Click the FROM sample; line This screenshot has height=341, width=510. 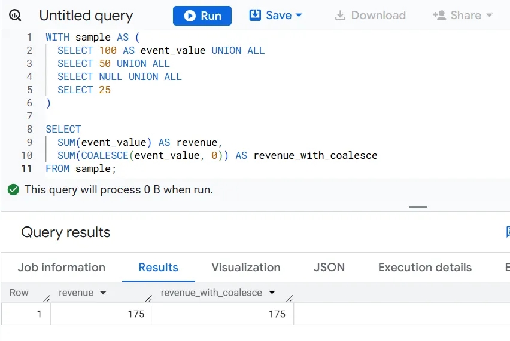pyautogui.click(x=81, y=169)
